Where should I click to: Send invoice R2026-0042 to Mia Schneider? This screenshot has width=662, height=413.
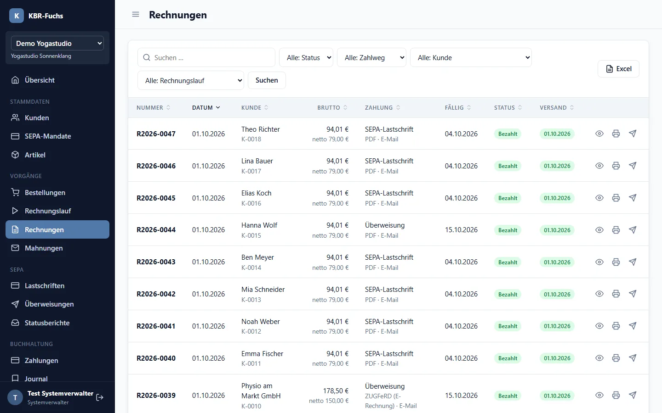pos(633,294)
